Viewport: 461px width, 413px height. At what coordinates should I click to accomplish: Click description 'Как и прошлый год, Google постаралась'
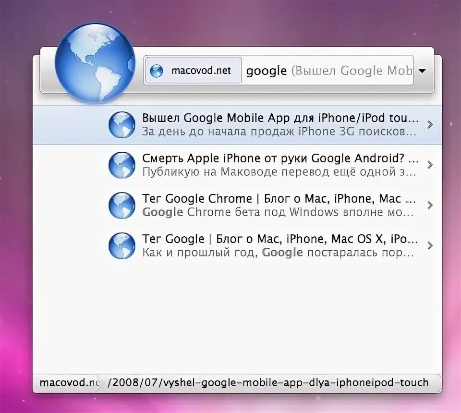pos(278,252)
